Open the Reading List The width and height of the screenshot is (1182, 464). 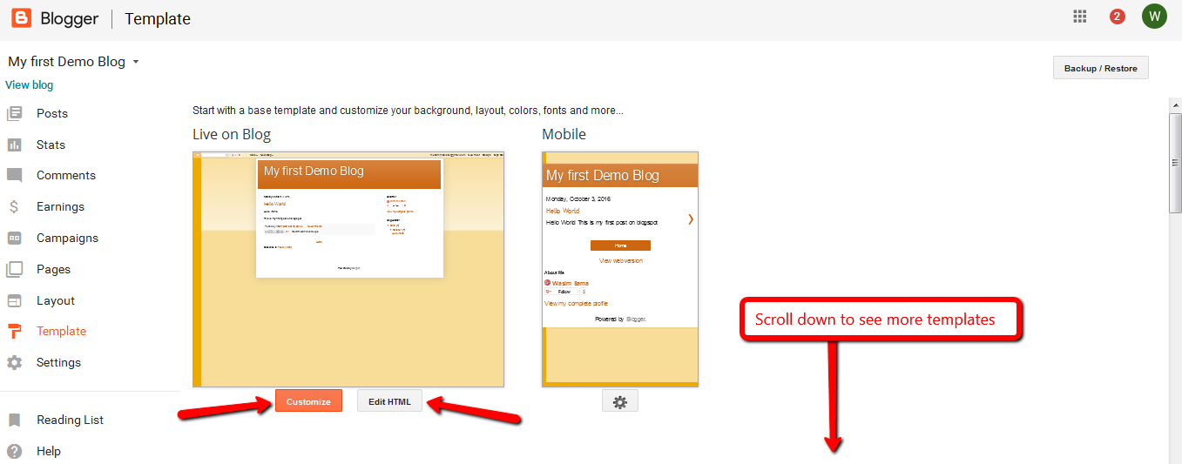[x=70, y=420]
